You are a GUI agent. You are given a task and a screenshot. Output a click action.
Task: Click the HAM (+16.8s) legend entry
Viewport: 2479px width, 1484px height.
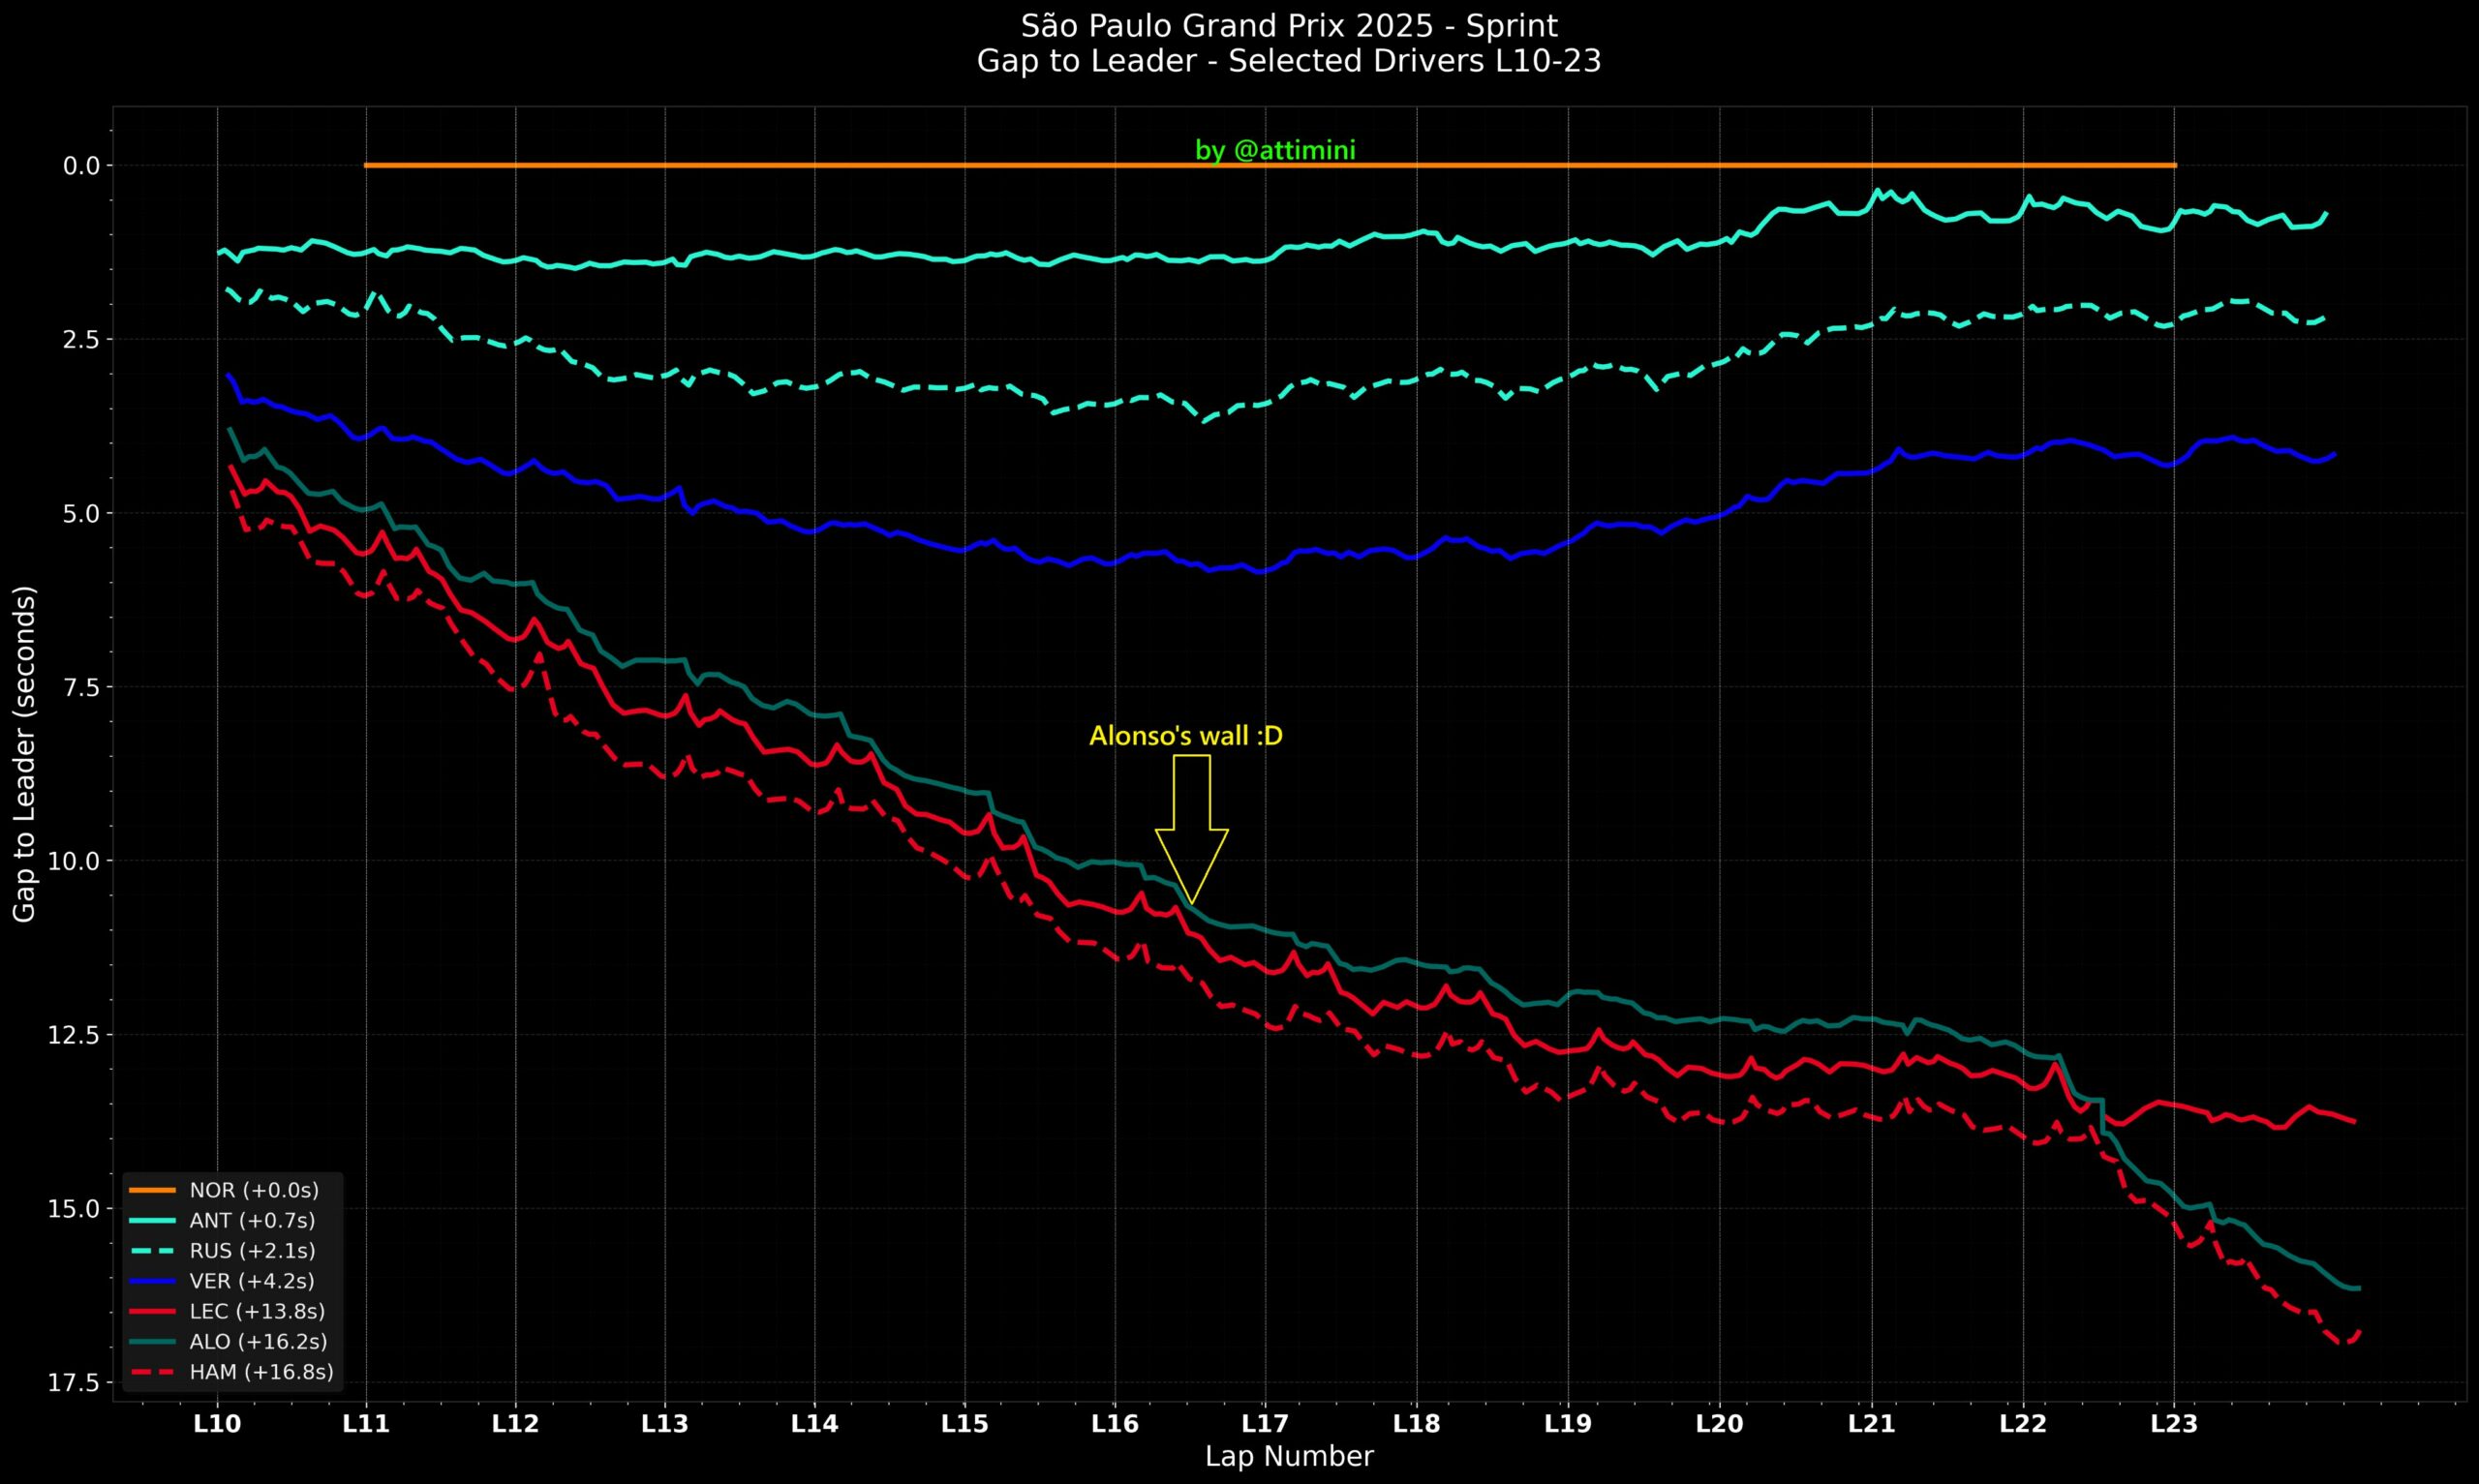point(260,1372)
